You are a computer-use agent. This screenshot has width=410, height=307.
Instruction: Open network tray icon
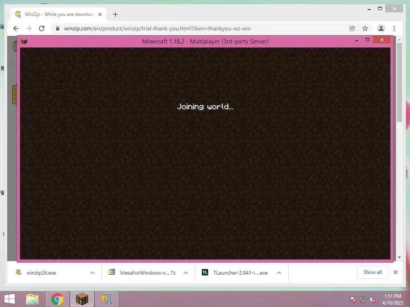[363, 299]
